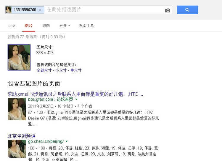222x161 pixels.
Task: Remove the 13515596760 image chip
Action: [40, 10]
